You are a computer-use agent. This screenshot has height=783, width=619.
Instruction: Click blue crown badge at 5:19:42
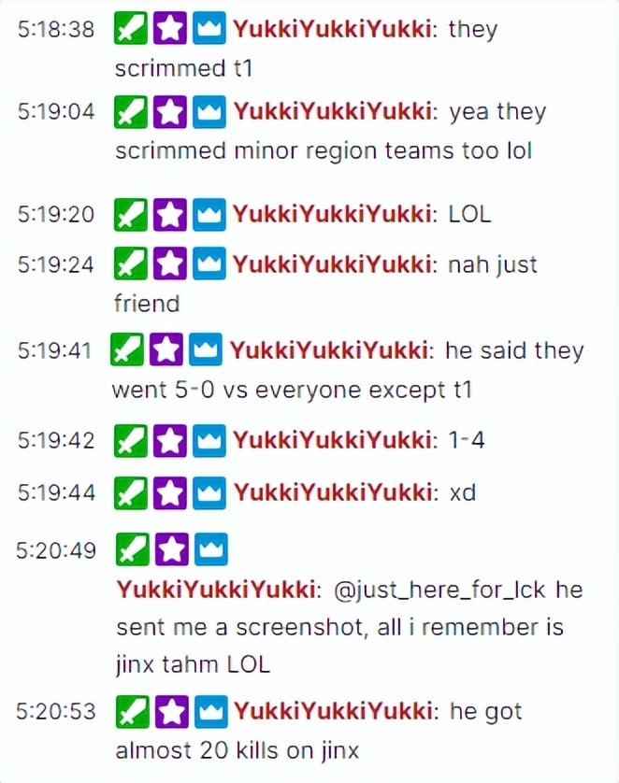(209, 441)
